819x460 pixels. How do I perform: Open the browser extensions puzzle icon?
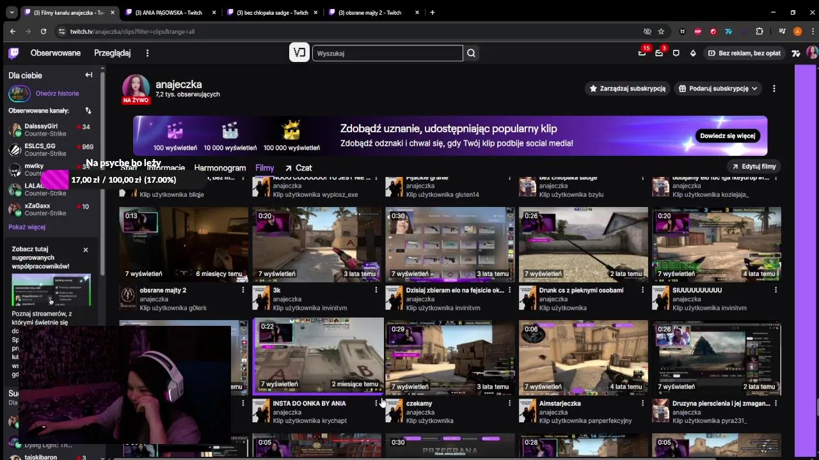tap(759, 31)
